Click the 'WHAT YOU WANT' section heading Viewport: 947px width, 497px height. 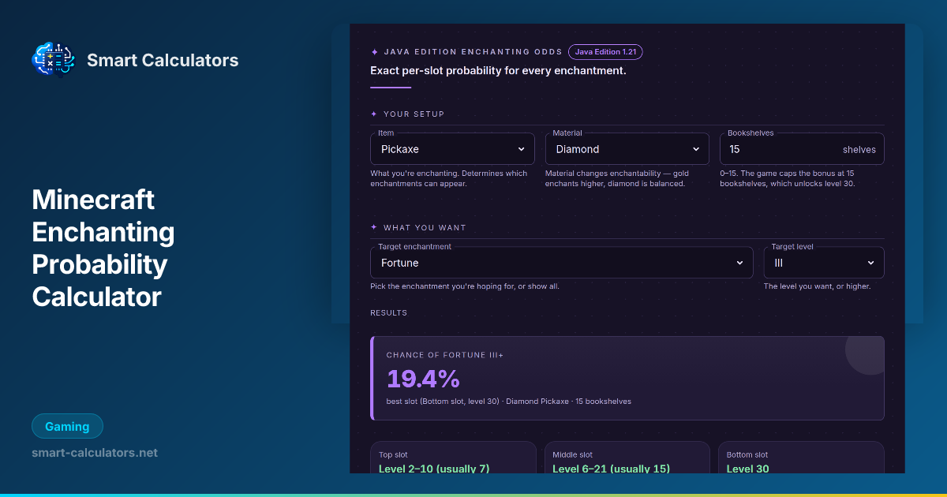coord(425,227)
